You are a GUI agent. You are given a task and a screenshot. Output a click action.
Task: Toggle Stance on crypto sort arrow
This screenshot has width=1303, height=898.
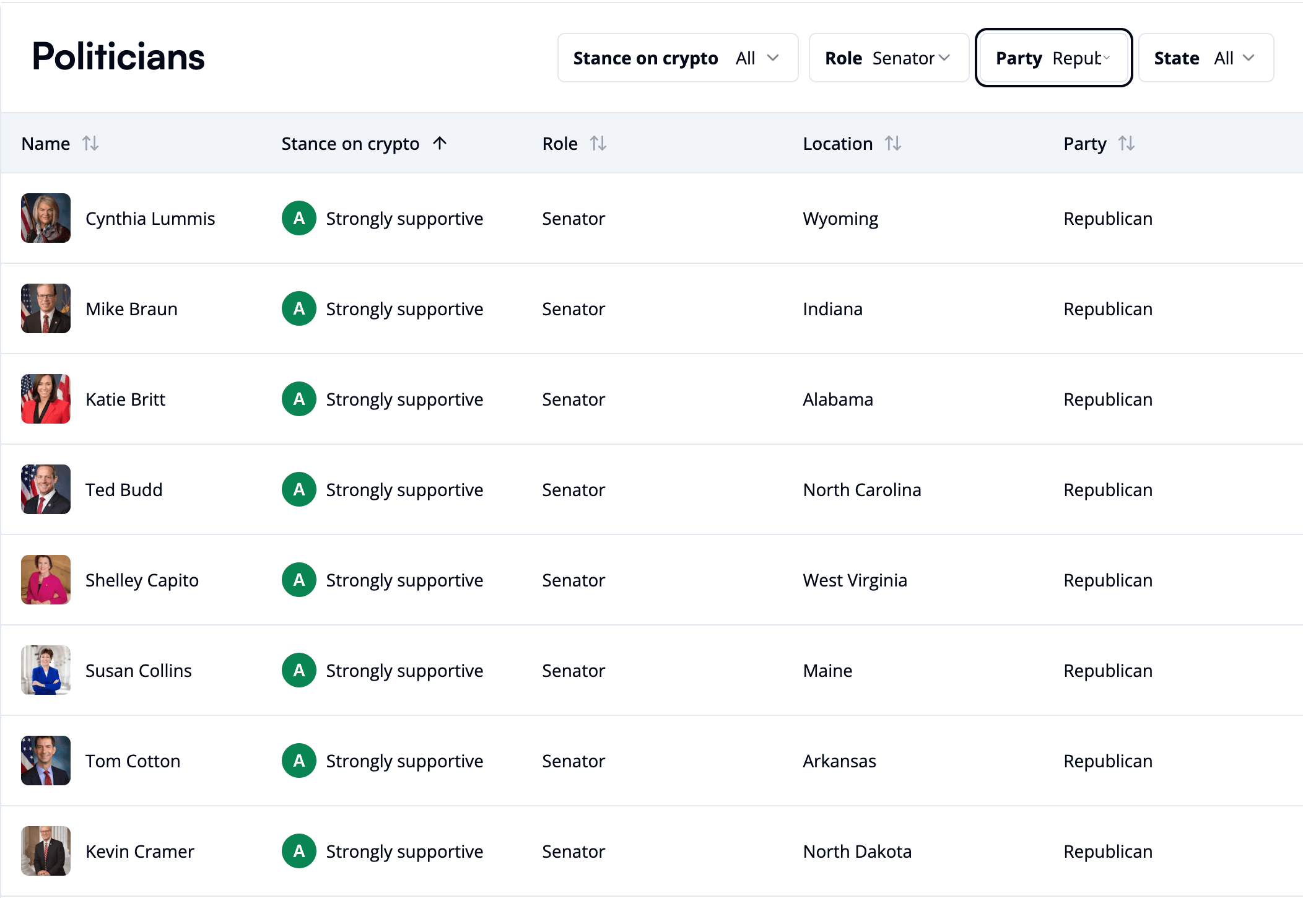(440, 144)
